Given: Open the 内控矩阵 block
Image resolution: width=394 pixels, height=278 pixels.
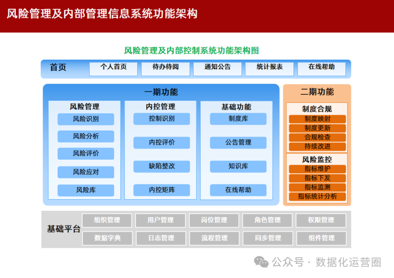Looking at the screenshot, I should tap(162, 190).
